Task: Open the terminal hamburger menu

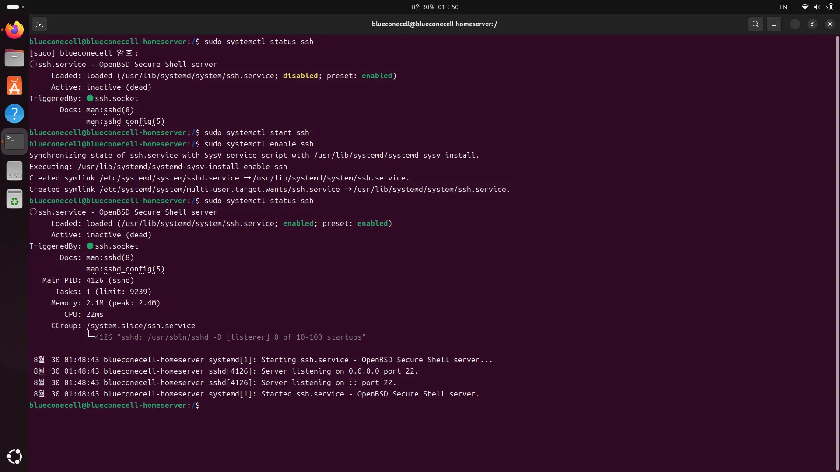Action: pyautogui.click(x=773, y=24)
